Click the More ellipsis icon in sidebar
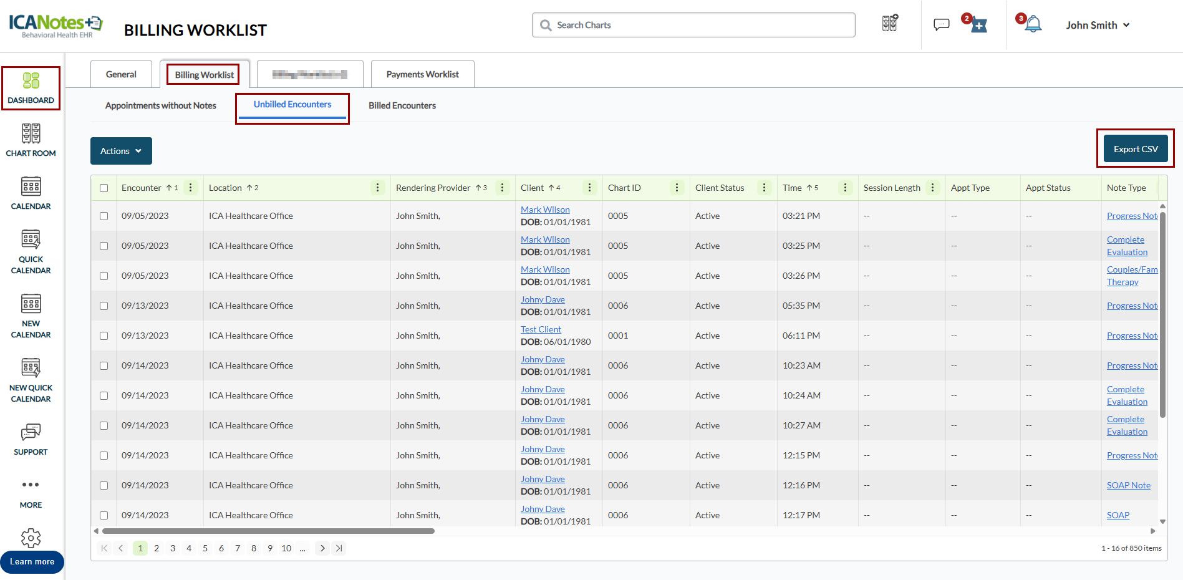The image size is (1183, 580). pos(31,485)
